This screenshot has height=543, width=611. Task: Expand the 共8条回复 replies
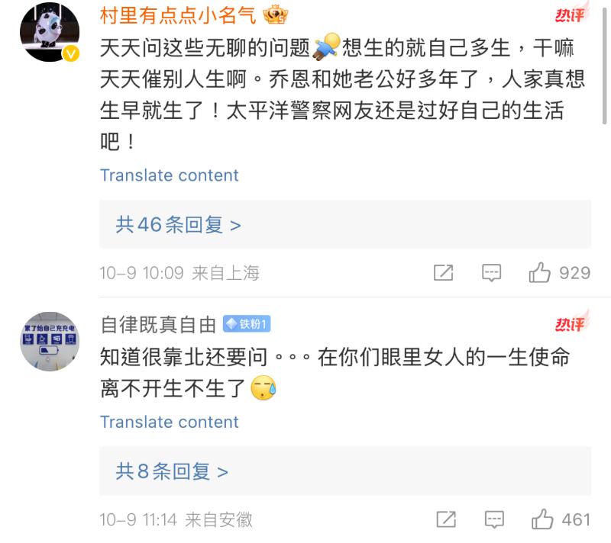[172, 471]
